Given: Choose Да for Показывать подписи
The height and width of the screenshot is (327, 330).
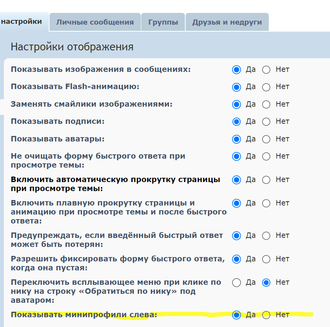Looking at the screenshot, I should [236, 122].
